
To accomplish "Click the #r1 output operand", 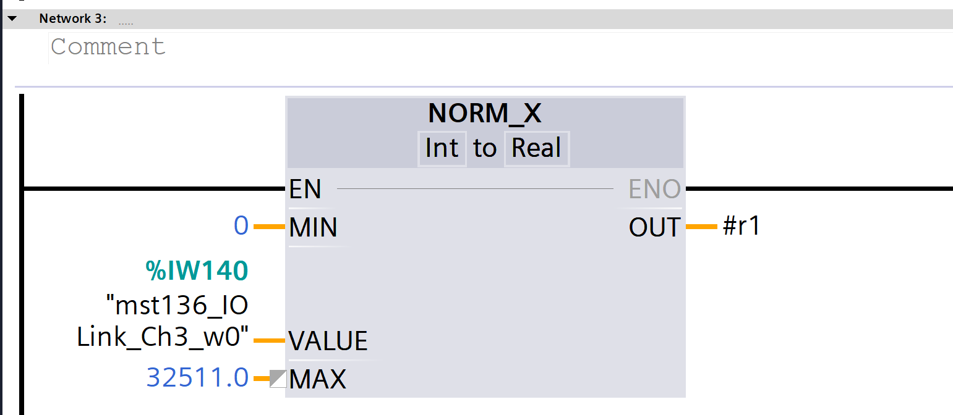I will (x=741, y=227).
